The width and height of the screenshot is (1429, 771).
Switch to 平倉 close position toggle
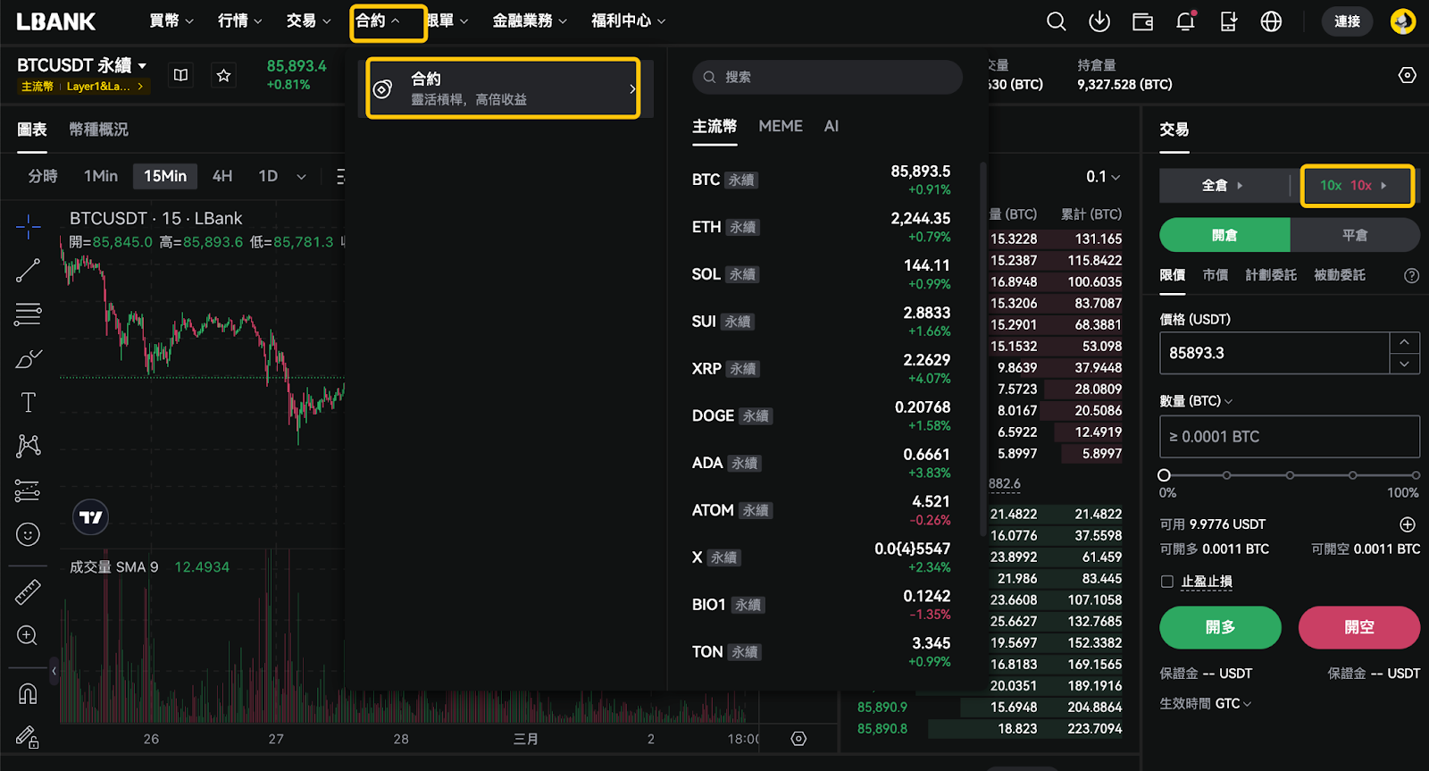tap(1355, 235)
